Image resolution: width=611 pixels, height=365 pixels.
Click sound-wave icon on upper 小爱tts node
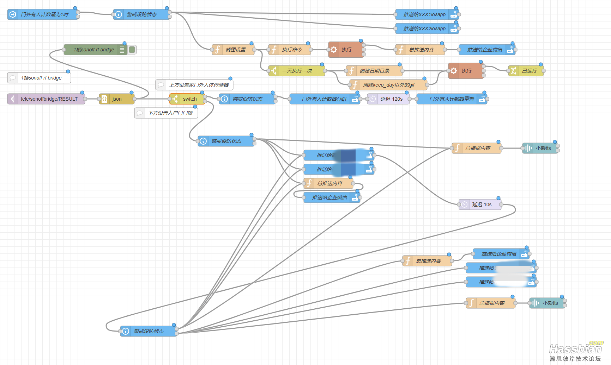(x=528, y=148)
